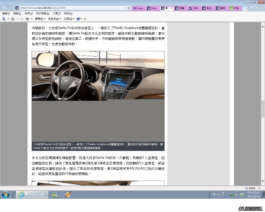Switch to the '【歐...' tab
This screenshot has height=212, width=265.
pos(194,8)
